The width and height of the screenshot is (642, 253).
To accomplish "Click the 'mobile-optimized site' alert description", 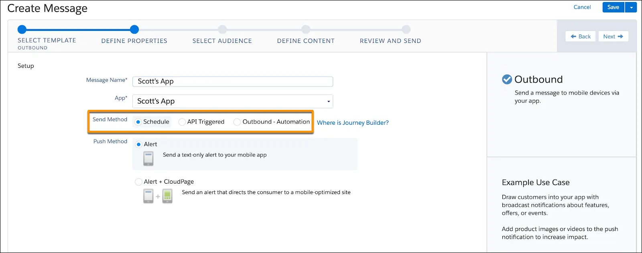I will (266, 192).
